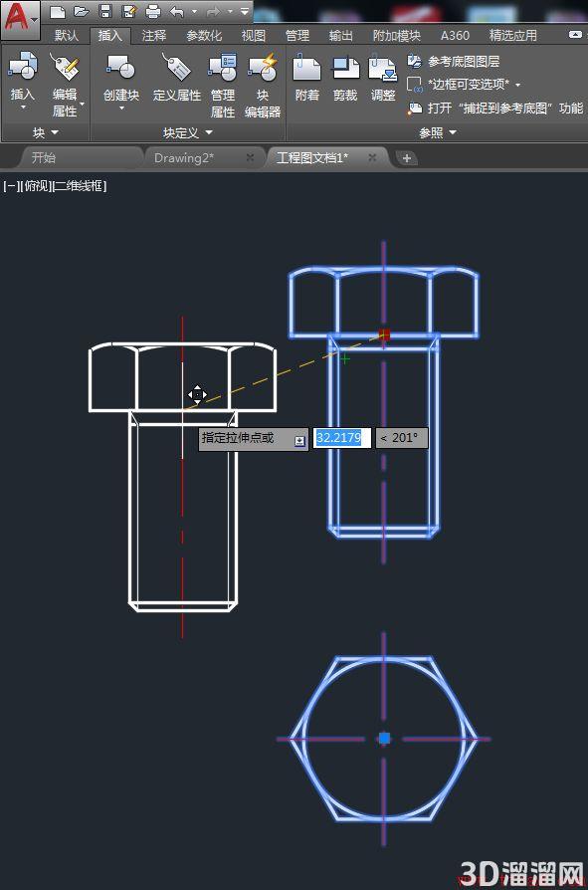Screen dimensions: 588x890
Task: Switch to the 注释 ribbon tab
Action: [153, 35]
